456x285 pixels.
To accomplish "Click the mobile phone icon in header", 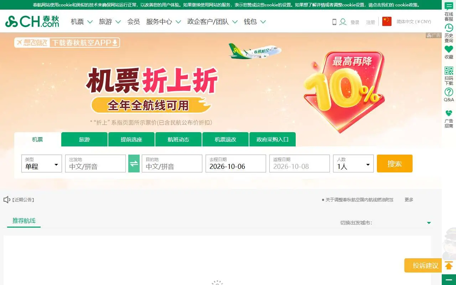I will (x=334, y=22).
